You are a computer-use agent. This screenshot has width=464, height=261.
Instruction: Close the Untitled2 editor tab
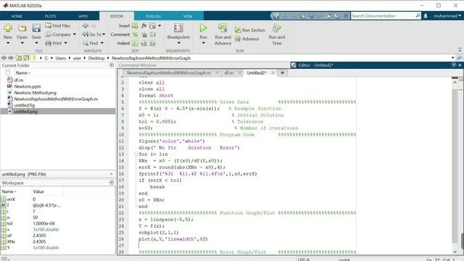(x=273, y=72)
